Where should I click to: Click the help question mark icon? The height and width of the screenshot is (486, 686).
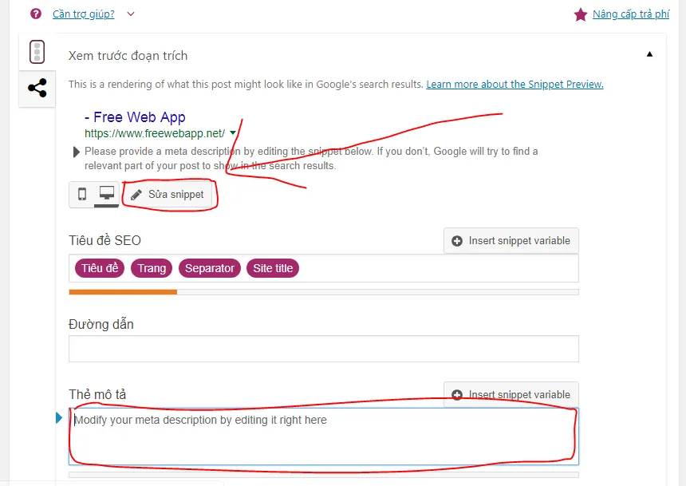point(36,14)
